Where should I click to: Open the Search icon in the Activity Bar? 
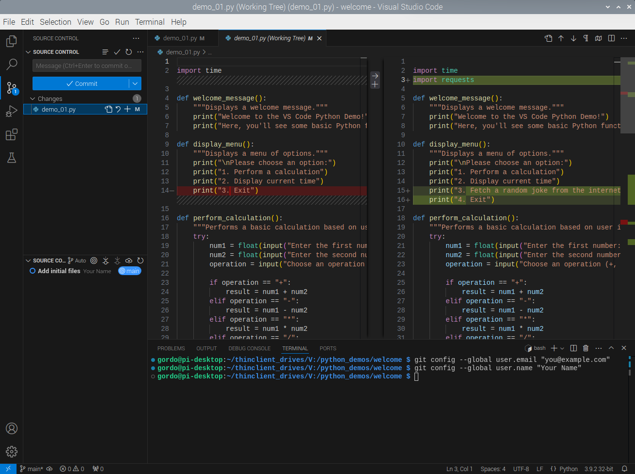[x=11, y=64]
